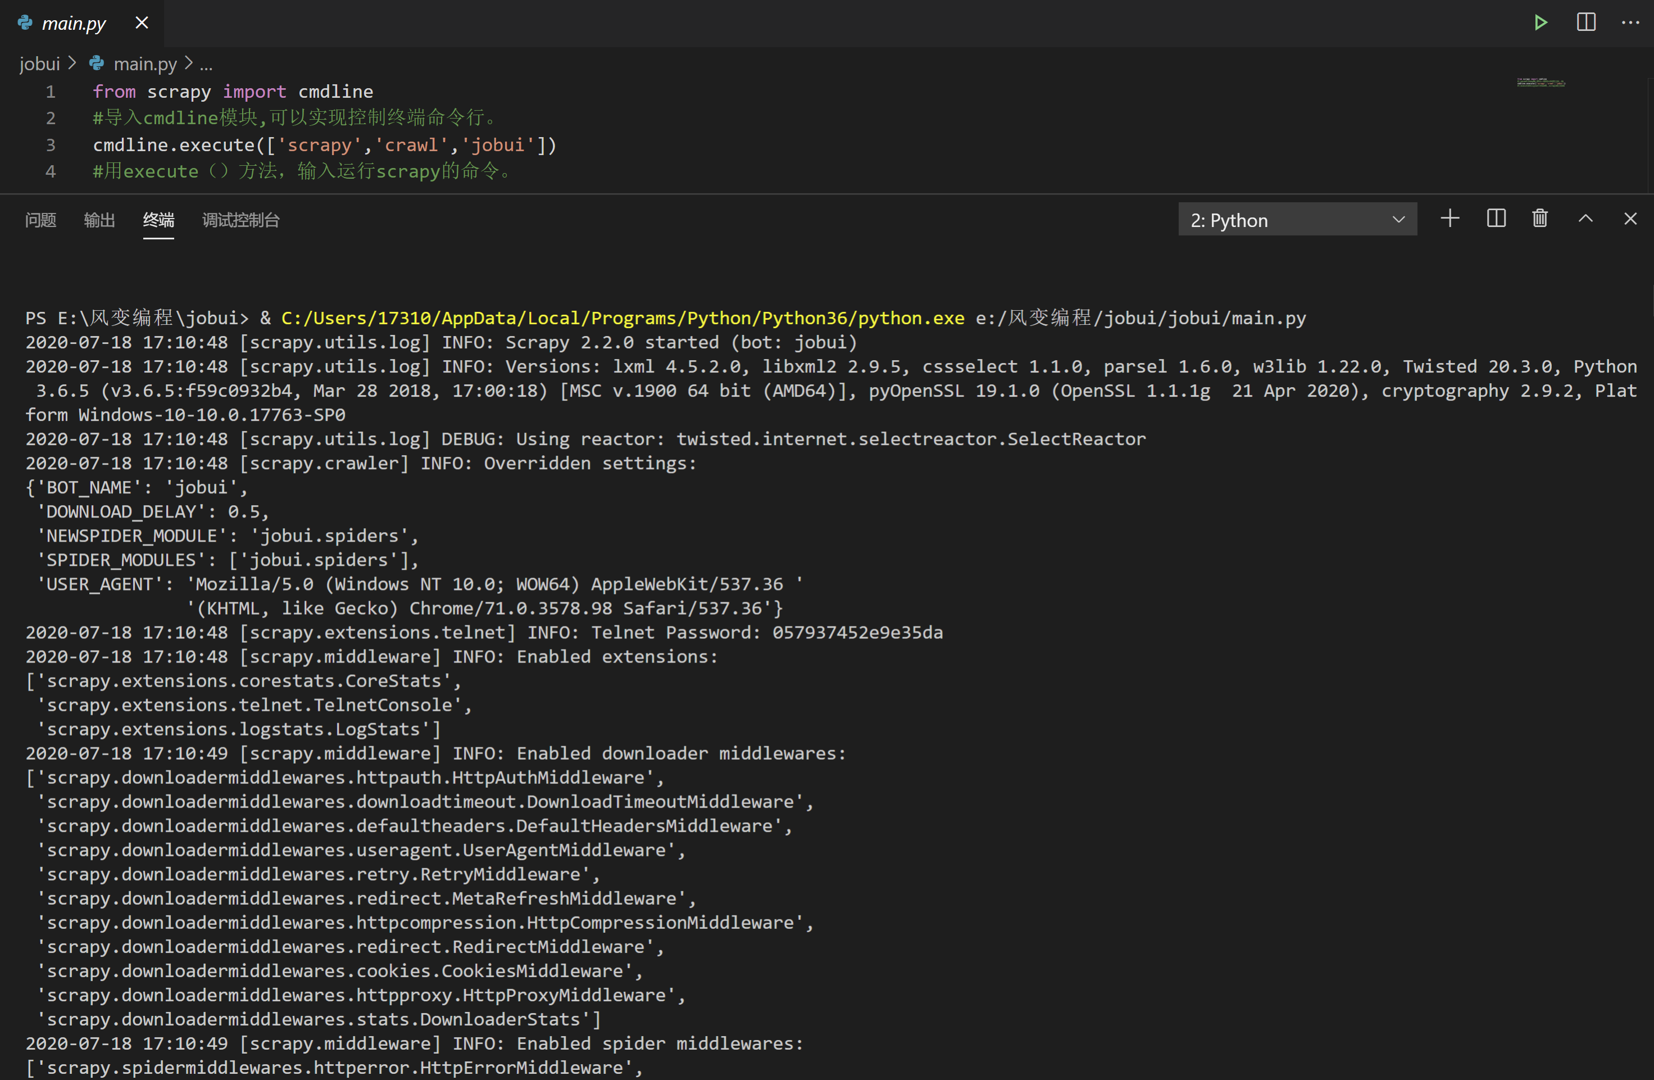Switch to the 输出 panel tab

pyautogui.click(x=99, y=220)
